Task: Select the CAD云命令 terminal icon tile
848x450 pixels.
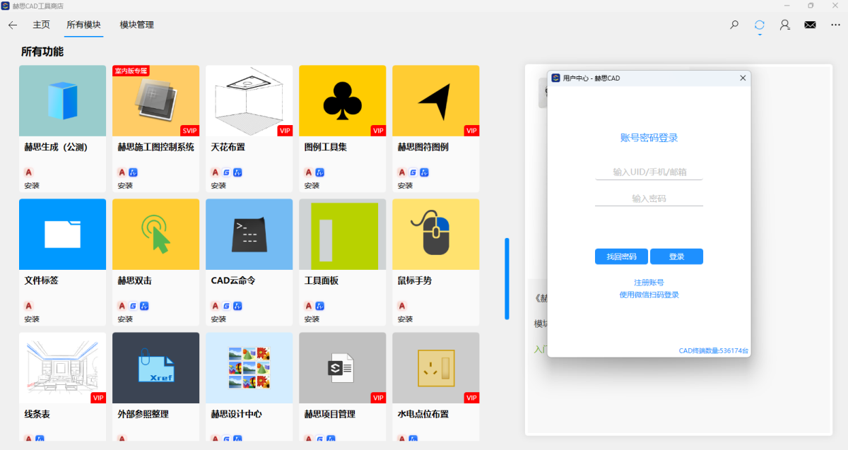Action: click(249, 234)
